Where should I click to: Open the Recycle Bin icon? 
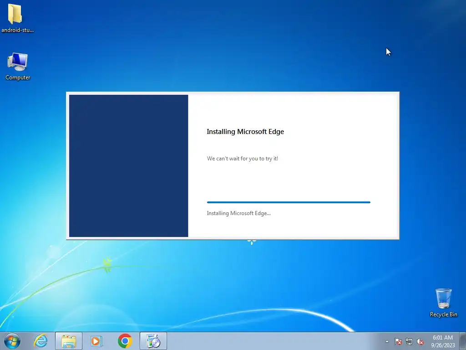coord(443,303)
